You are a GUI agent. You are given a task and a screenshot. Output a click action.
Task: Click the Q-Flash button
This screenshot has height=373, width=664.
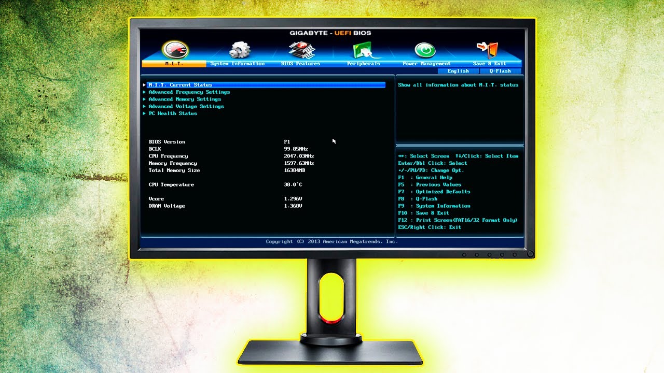click(500, 71)
